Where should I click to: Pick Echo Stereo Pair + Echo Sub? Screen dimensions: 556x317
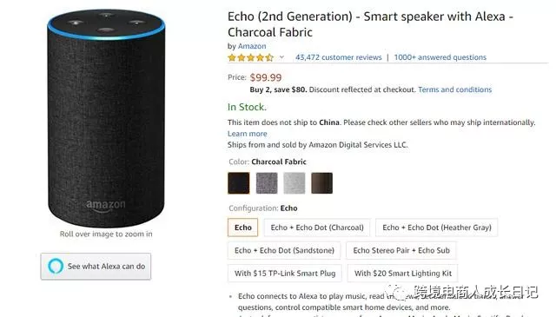click(401, 251)
